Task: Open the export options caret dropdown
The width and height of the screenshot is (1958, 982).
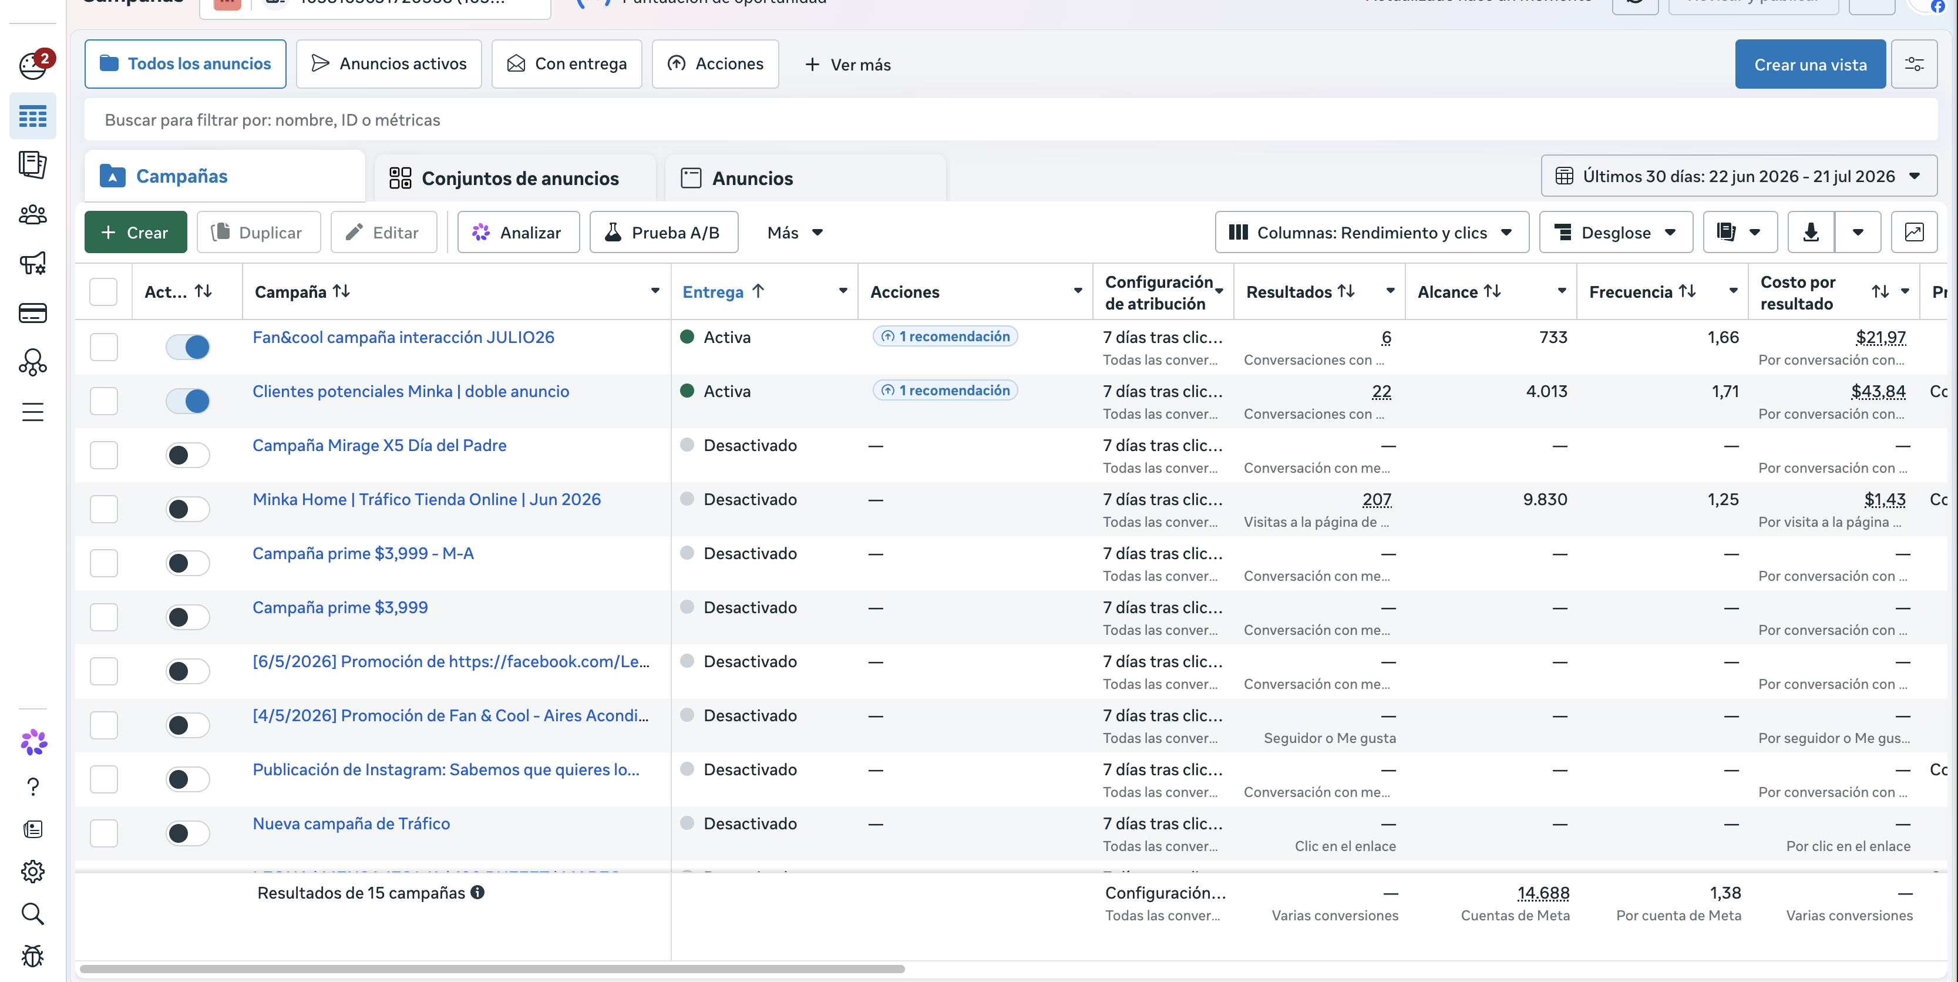Action: [1858, 233]
